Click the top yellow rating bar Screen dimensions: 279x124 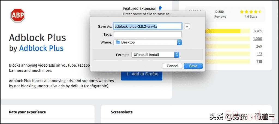pos(223,31)
